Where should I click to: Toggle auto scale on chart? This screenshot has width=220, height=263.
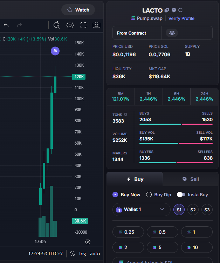[x=95, y=254]
